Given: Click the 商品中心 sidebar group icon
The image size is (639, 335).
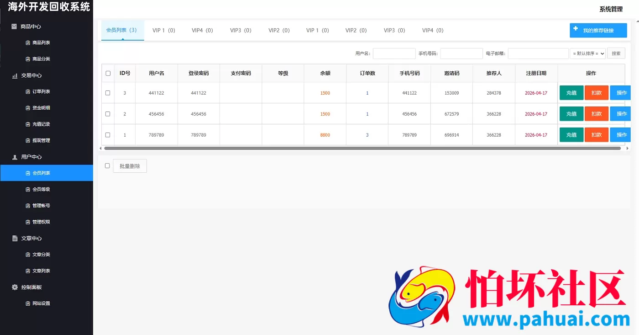Looking at the screenshot, I should (14, 27).
